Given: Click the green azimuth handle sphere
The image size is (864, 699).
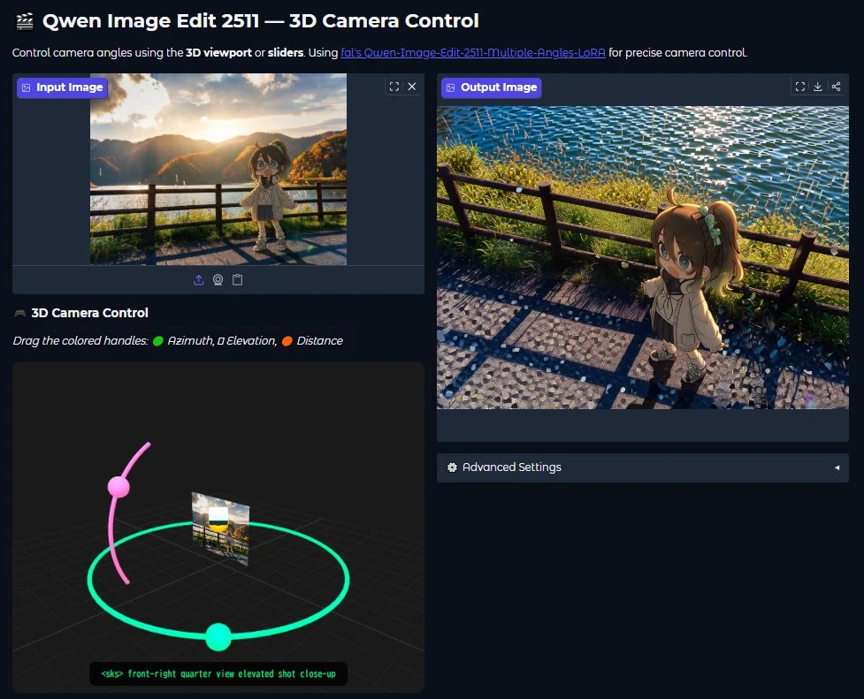Looking at the screenshot, I should pyautogui.click(x=218, y=637).
